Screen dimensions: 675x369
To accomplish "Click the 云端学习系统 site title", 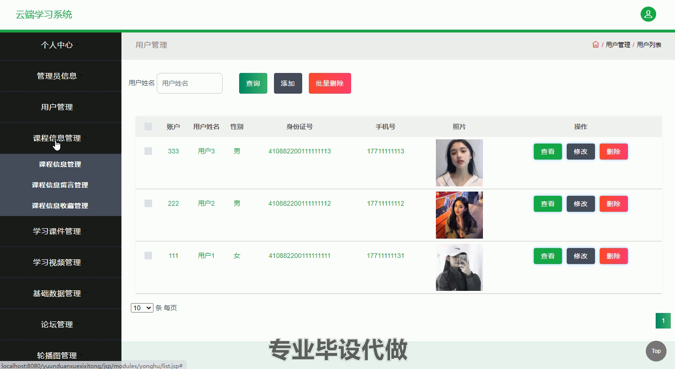I will click(44, 15).
